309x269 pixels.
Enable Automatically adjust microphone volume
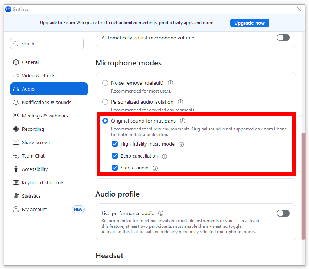click(283, 38)
